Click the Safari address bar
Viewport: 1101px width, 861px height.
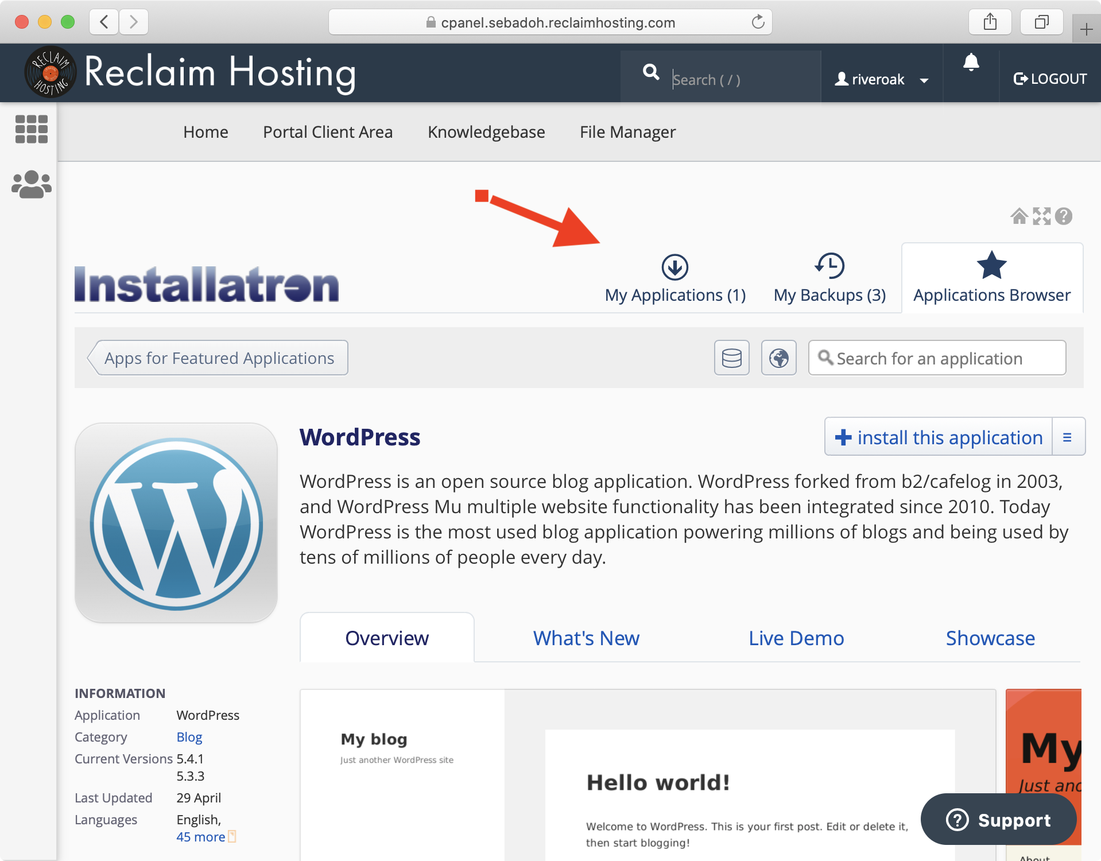(550, 22)
